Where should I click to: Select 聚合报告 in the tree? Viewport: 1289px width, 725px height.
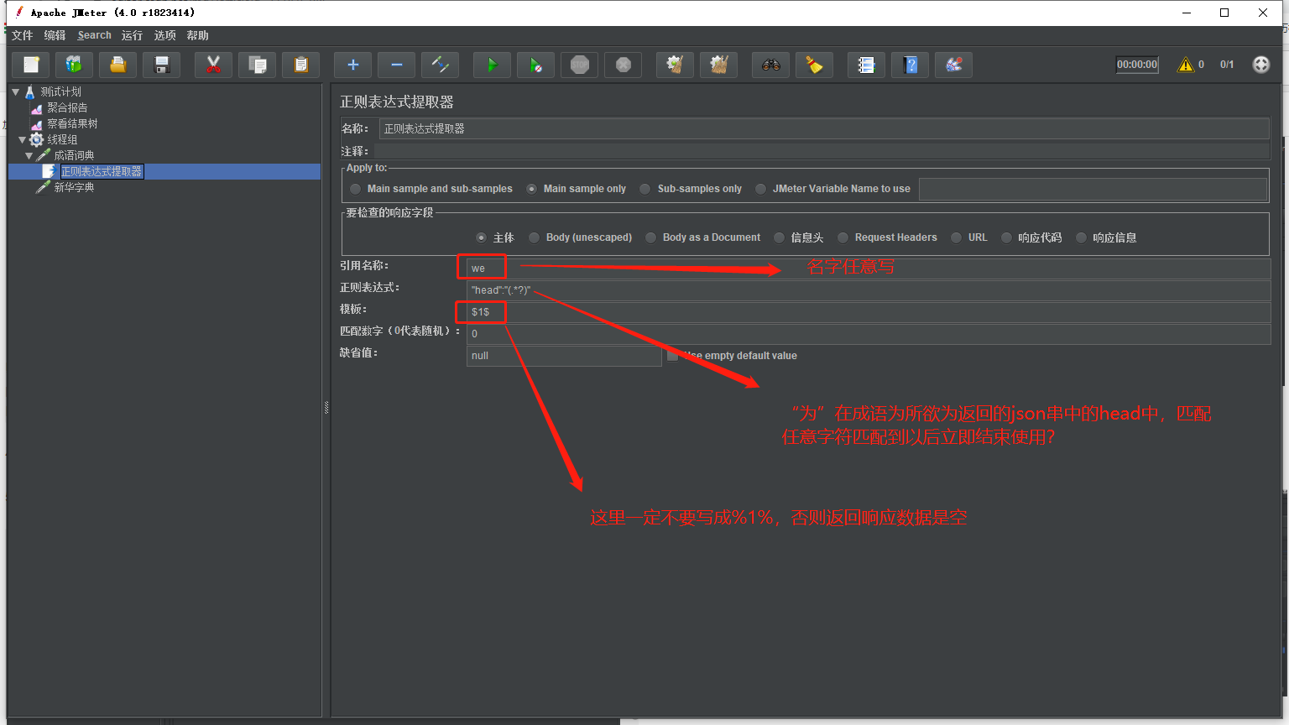67,107
